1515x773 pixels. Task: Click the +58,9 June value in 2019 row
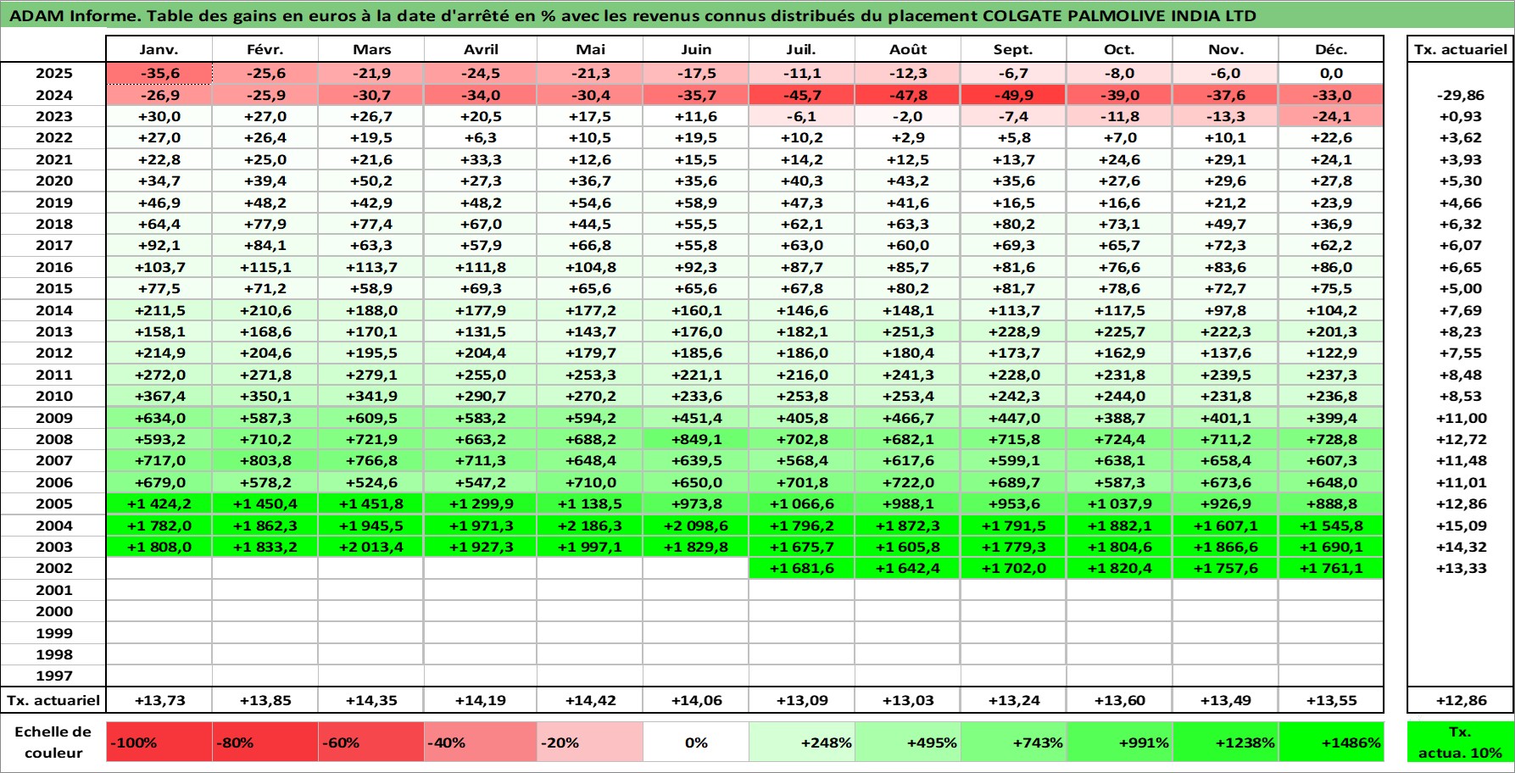point(695,203)
